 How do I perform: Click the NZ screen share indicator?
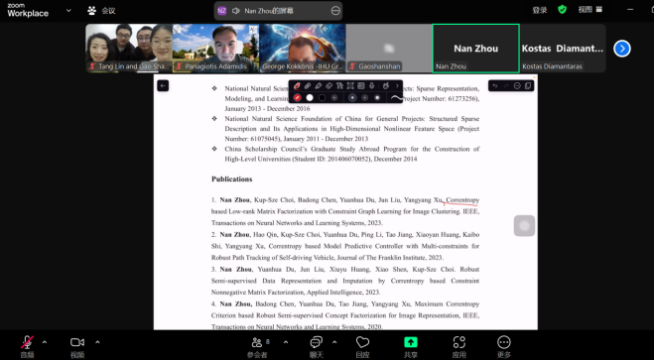click(x=222, y=11)
